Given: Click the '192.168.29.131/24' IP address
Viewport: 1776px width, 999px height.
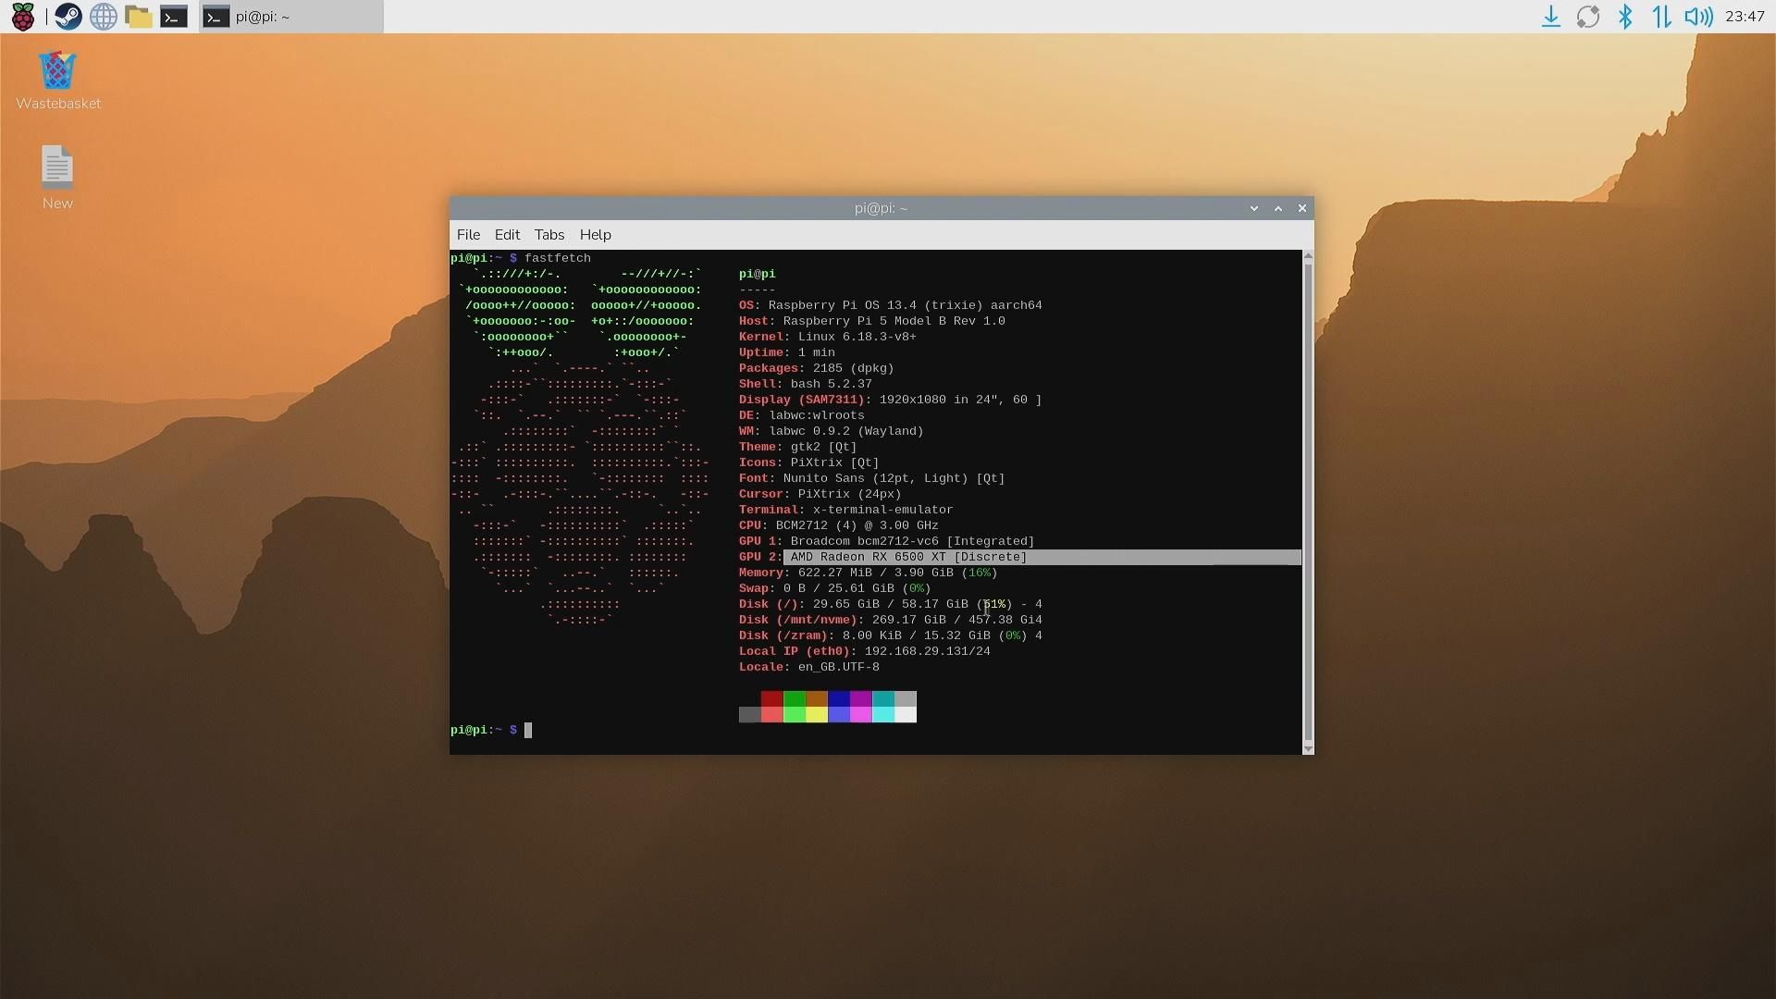Looking at the screenshot, I should coord(927,651).
